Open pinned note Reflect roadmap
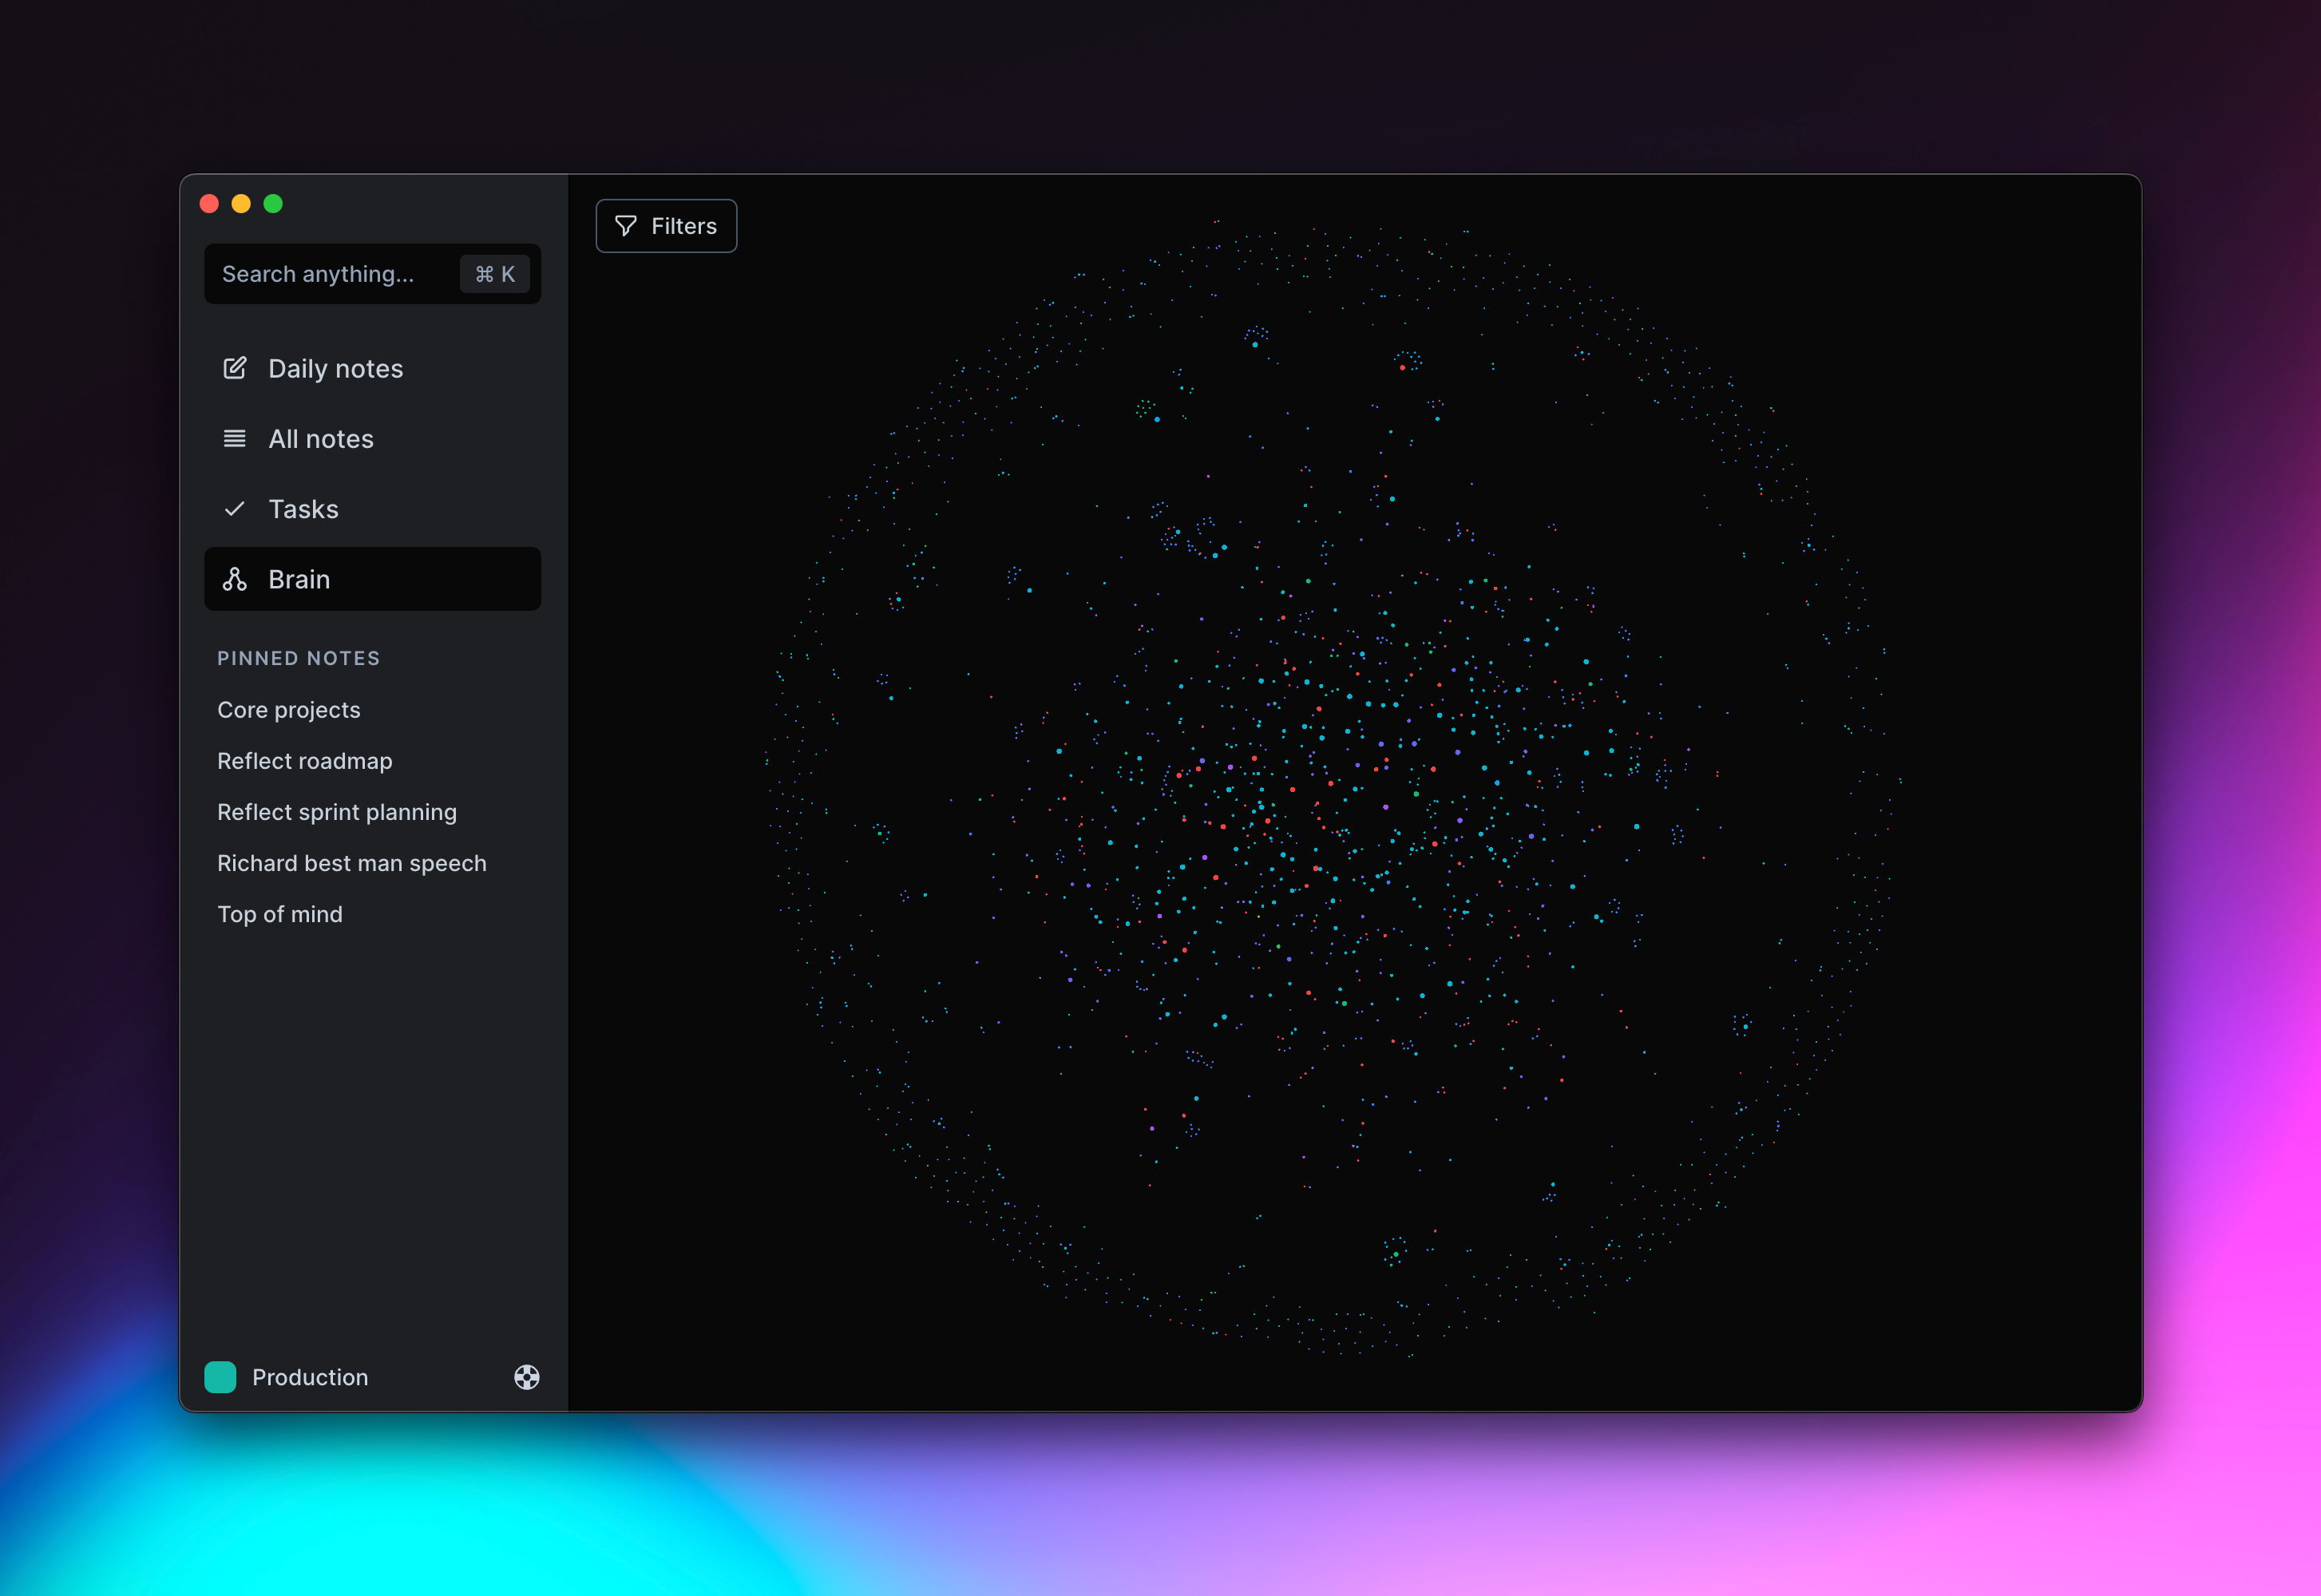 pos(305,761)
